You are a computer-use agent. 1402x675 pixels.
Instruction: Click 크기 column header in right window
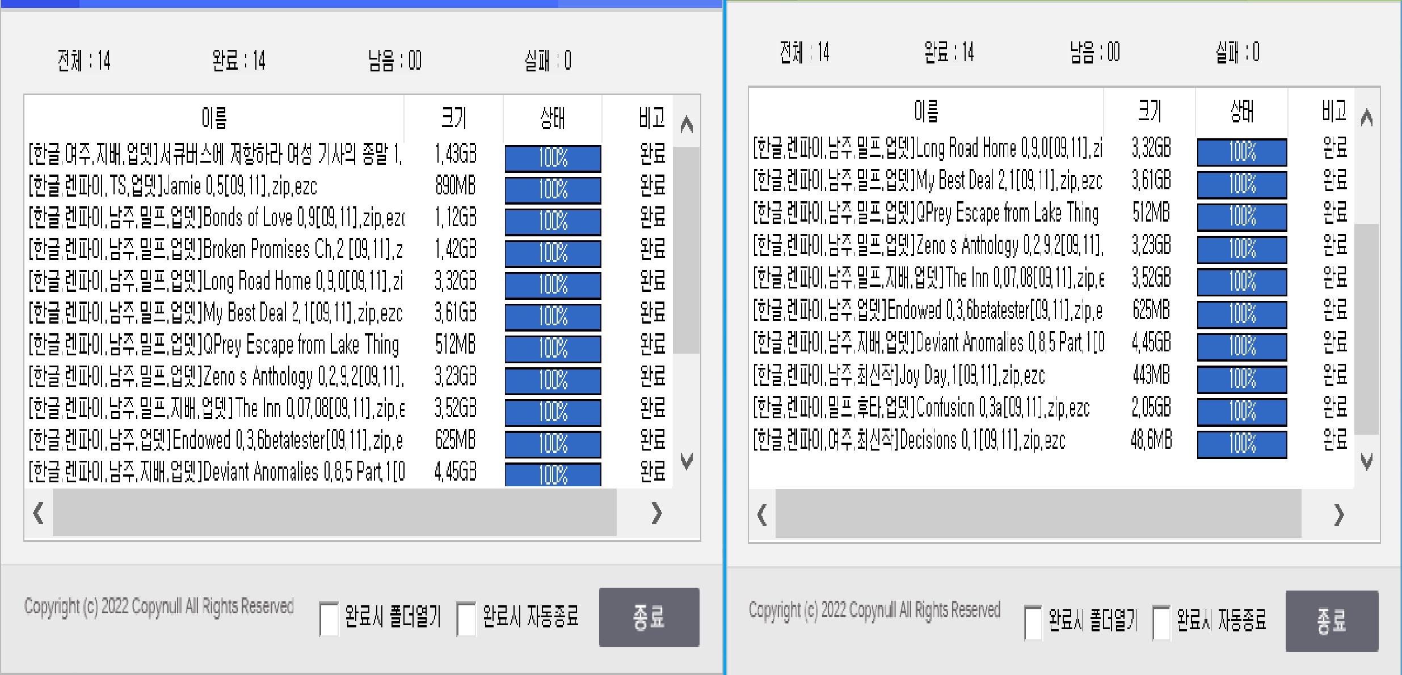tap(1150, 111)
